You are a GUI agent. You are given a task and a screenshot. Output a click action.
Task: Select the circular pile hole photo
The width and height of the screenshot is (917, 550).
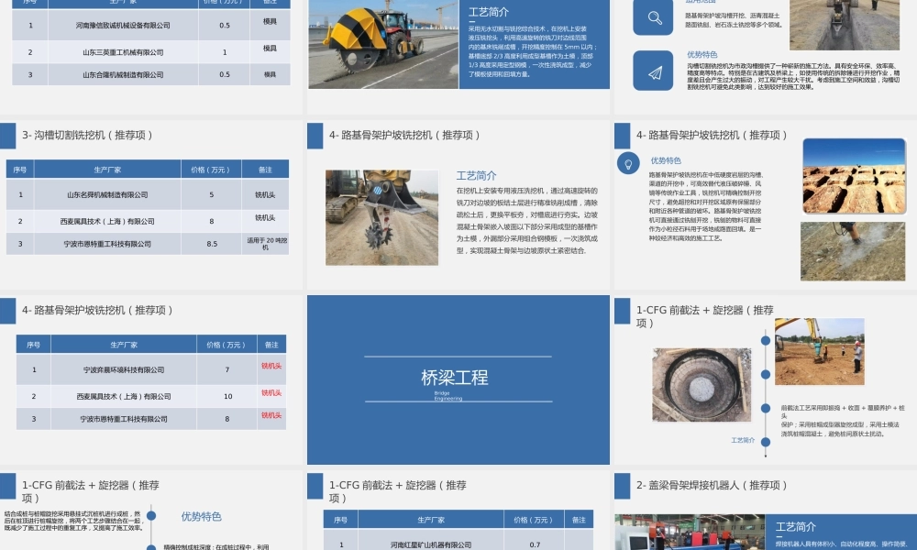702,385
